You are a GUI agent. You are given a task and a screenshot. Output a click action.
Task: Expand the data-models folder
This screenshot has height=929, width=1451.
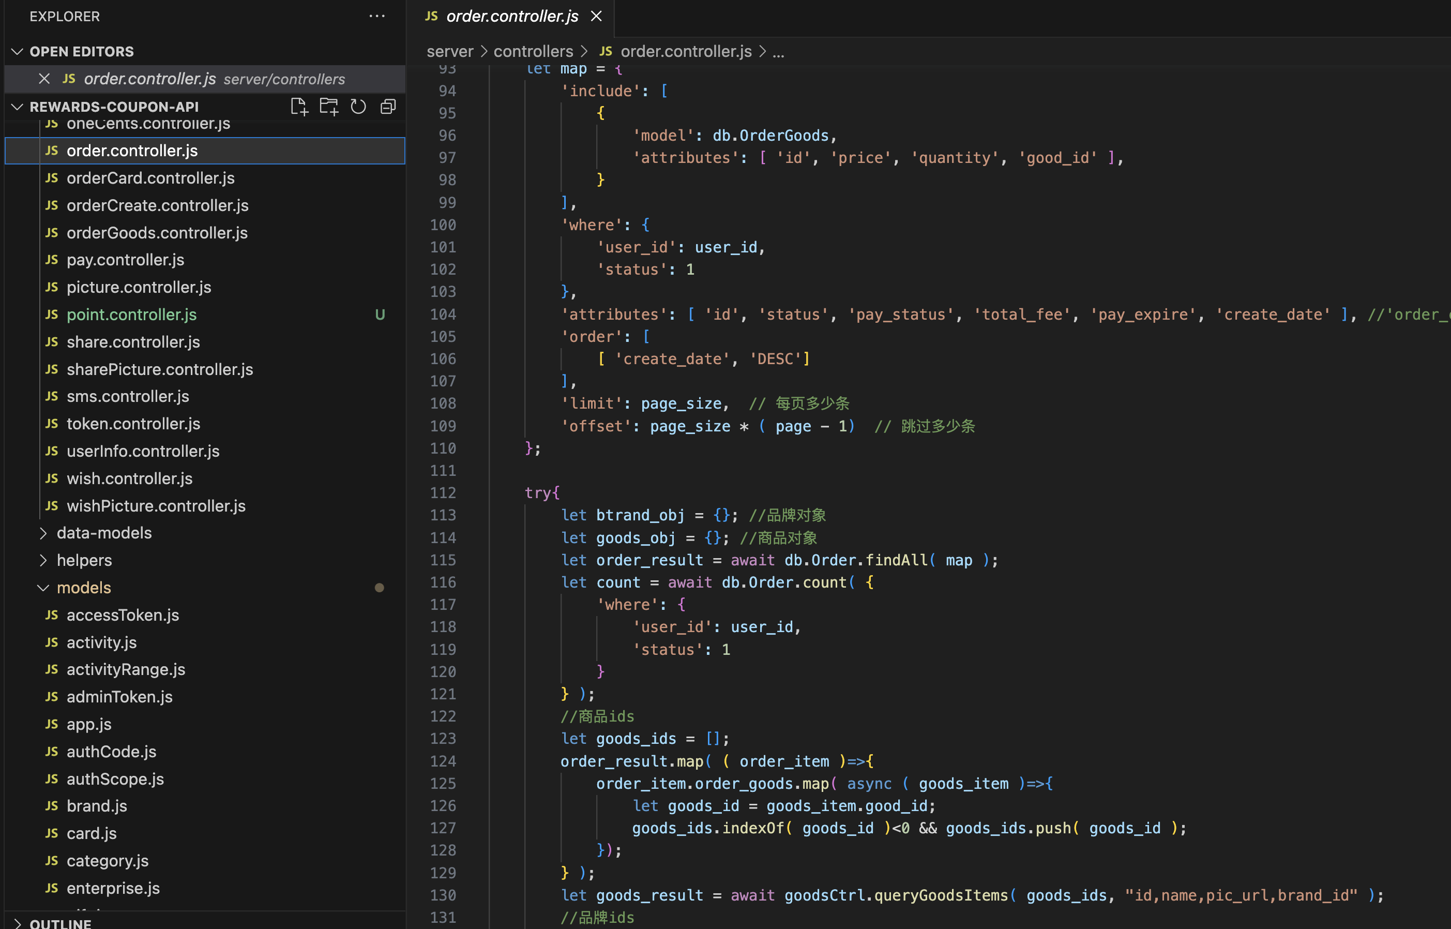(43, 533)
